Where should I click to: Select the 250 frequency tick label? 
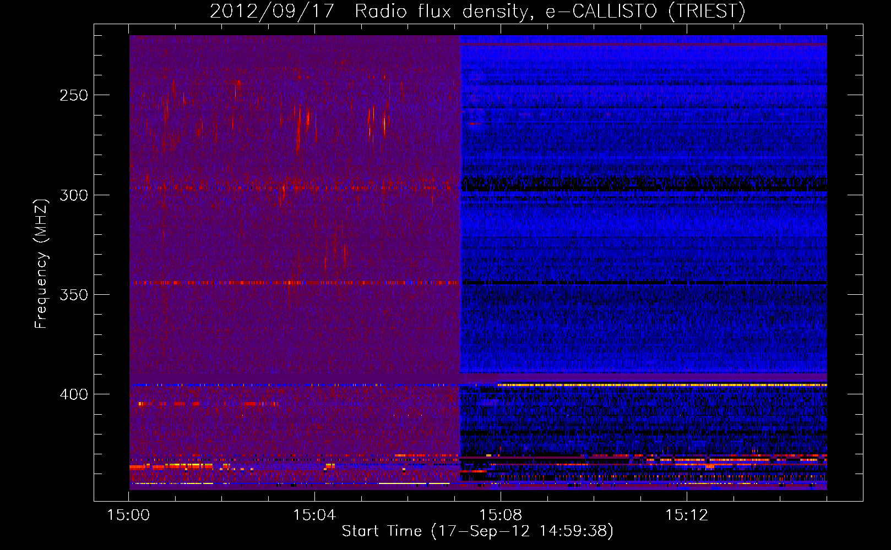click(x=74, y=95)
